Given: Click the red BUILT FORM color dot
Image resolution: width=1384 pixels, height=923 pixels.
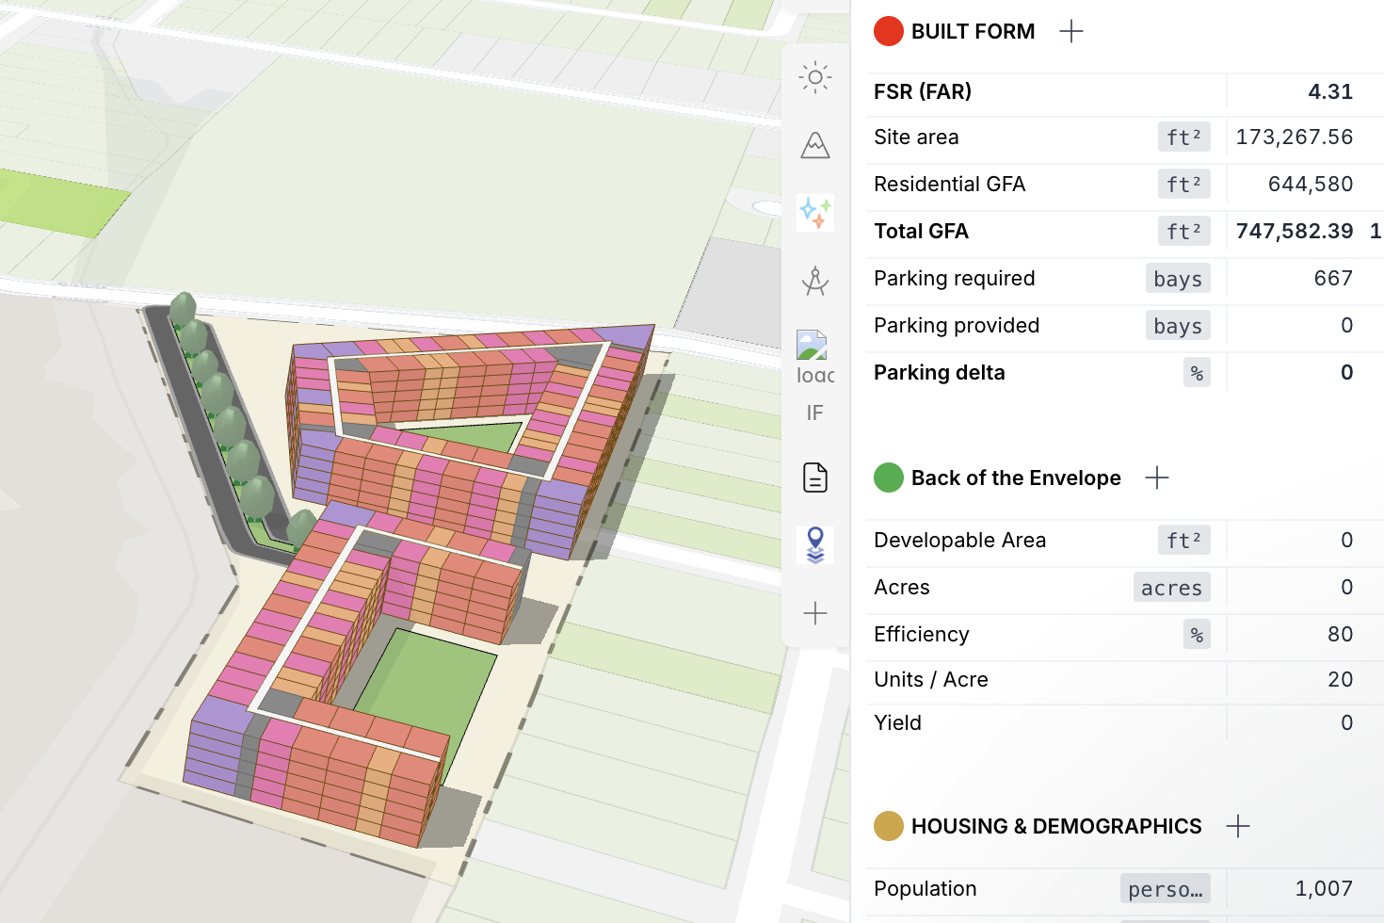Looking at the screenshot, I should [889, 31].
